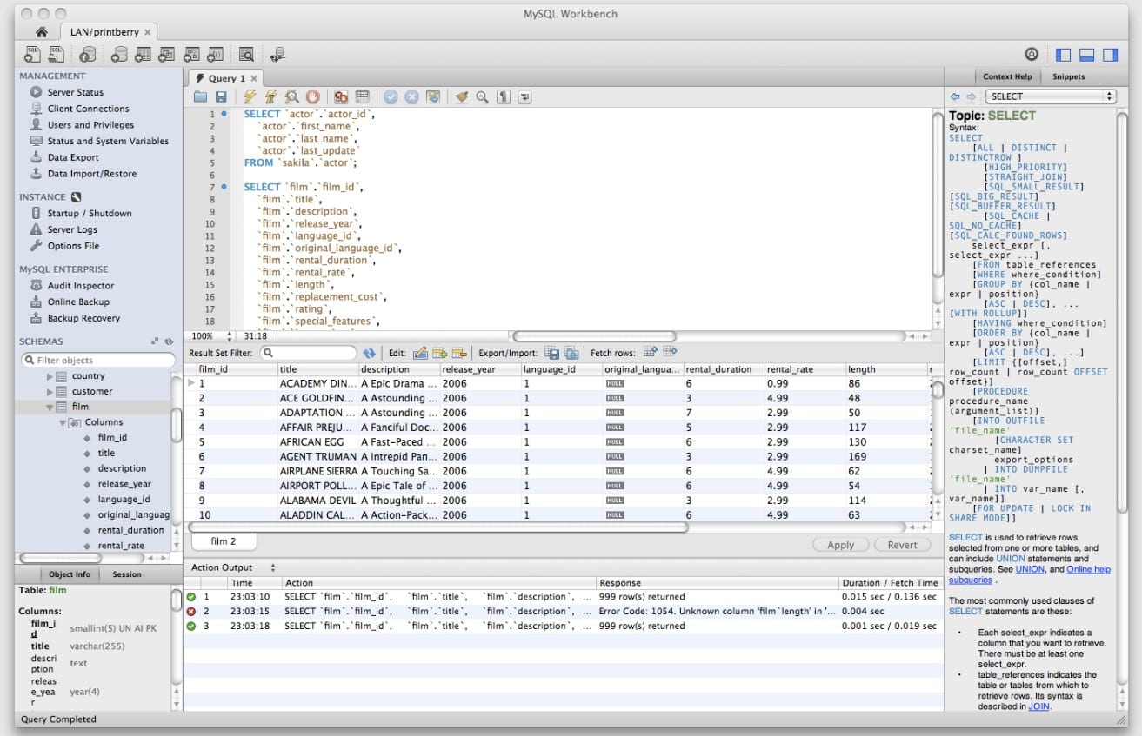Collapse the film table node
The width and height of the screenshot is (1142, 736).
pos(50,407)
